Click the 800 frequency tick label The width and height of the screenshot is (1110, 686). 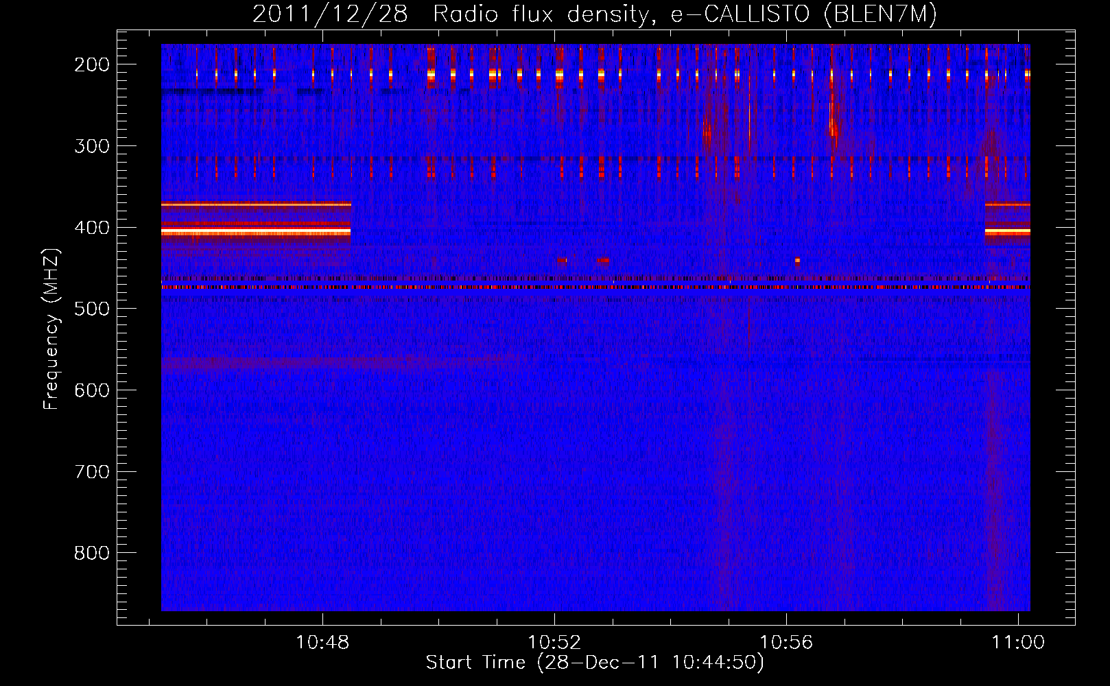pos(92,554)
